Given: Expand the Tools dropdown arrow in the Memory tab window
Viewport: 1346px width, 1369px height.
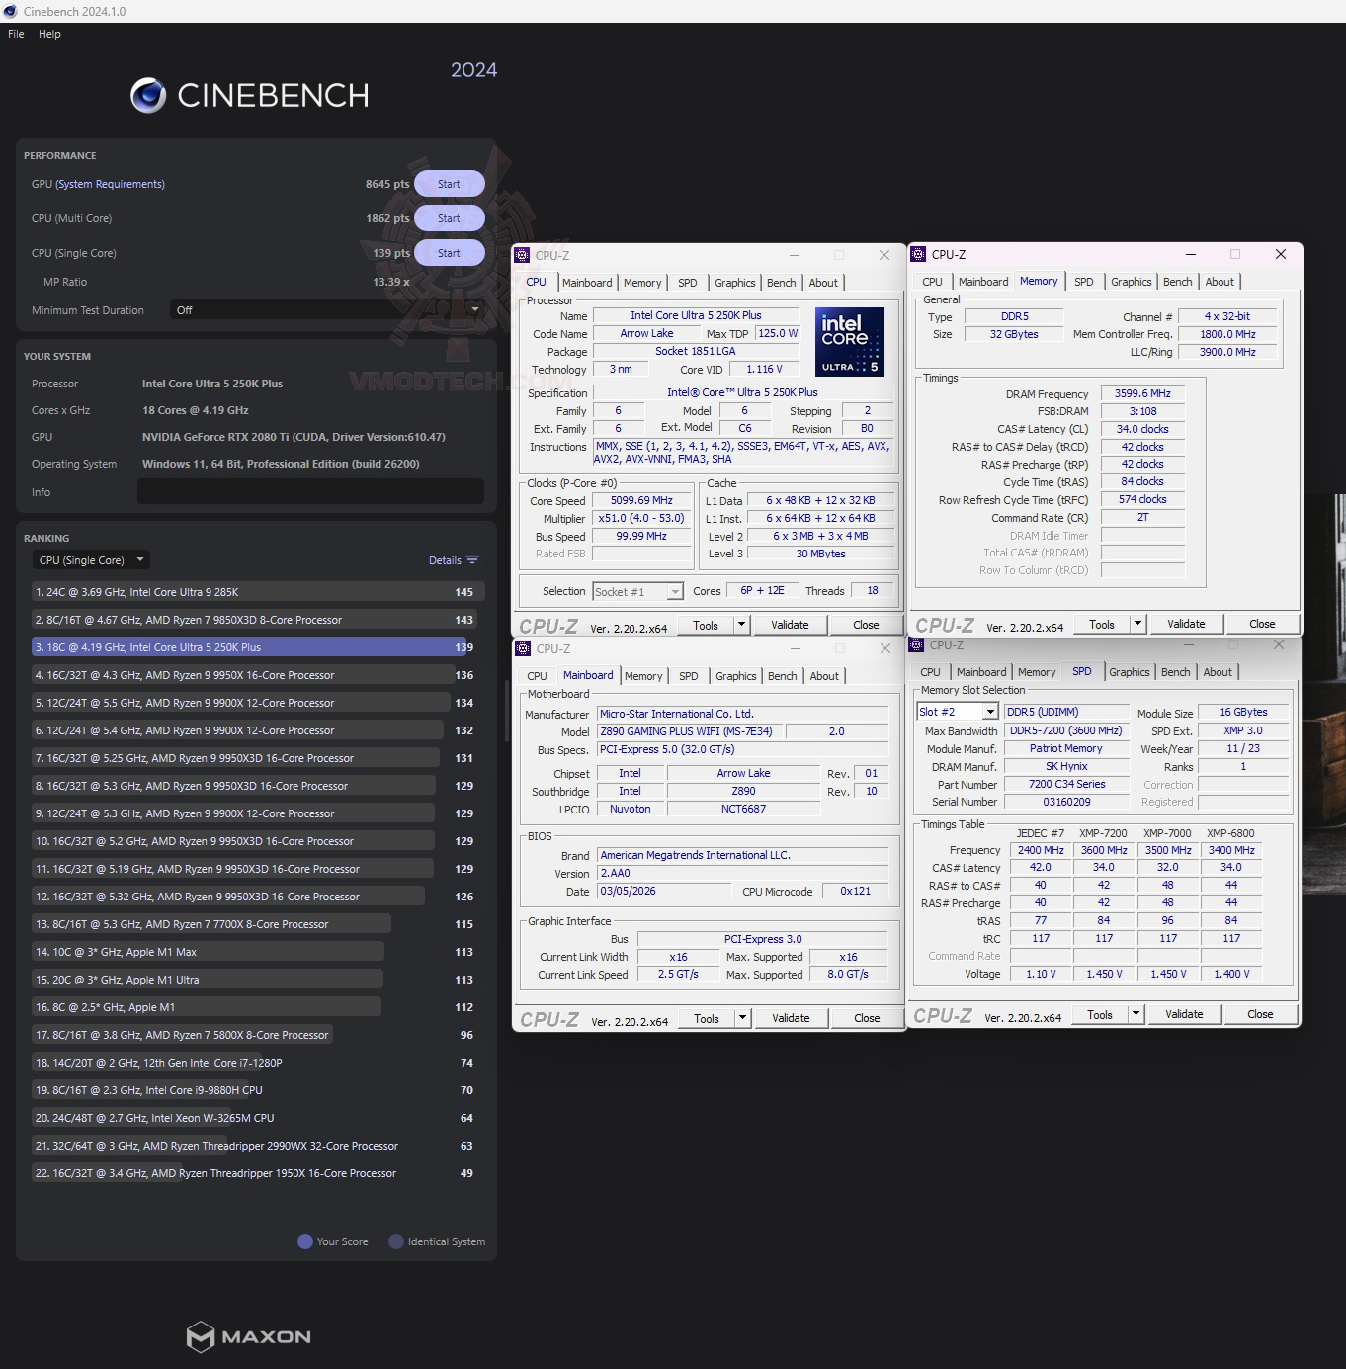Looking at the screenshot, I should tap(1137, 624).
